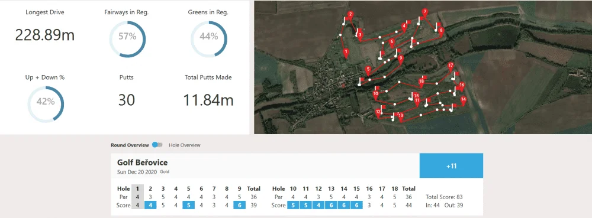Click the +11 score button

tap(451, 165)
